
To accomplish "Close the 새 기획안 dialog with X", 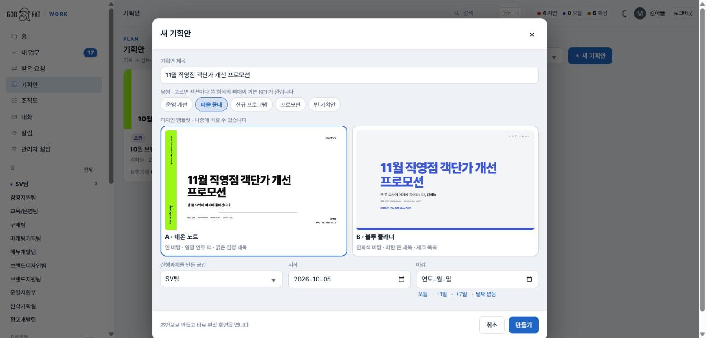I will [x=532, y=34].
